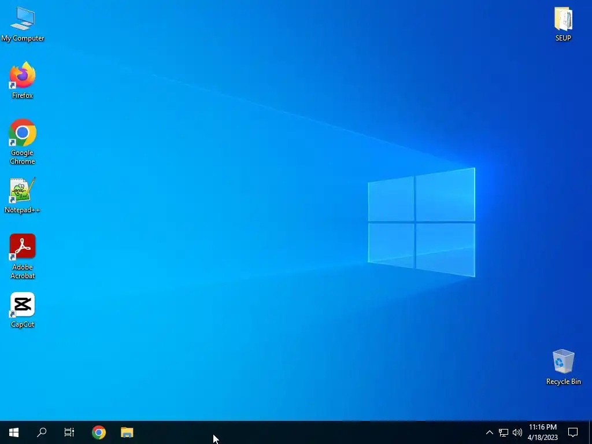
Task: Show hidden system tray icons
Action: coord(489,432)
